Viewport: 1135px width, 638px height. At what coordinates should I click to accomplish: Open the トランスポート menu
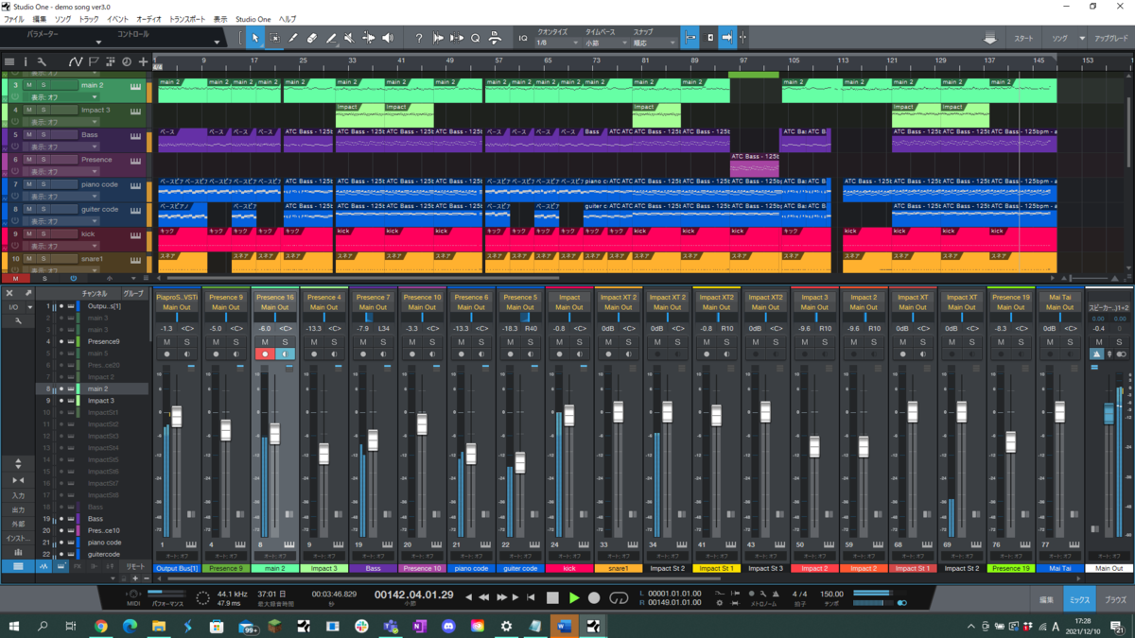pos(188,19)
